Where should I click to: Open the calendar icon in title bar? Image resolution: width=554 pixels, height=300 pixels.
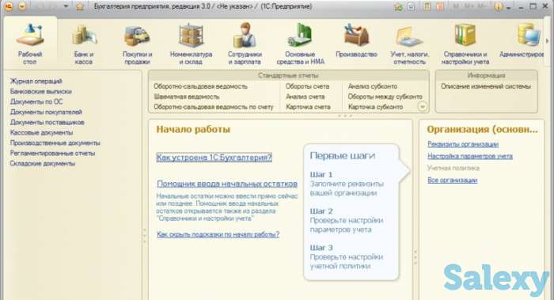click(x=440, y=6)
